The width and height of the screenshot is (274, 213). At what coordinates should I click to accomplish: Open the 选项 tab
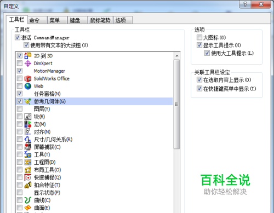pos(123,20)
